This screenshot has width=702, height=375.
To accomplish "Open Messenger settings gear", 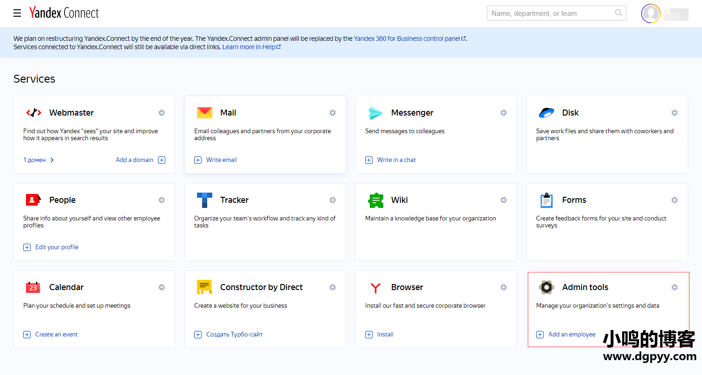I will coord(504,113).
